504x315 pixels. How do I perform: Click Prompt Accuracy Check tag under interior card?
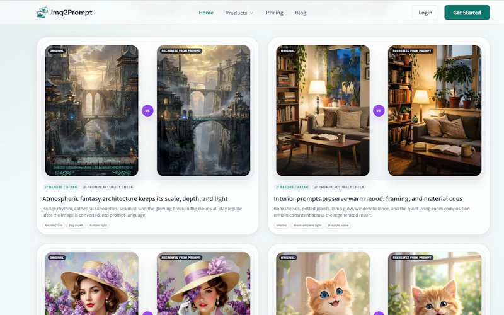tap(339, 187)
